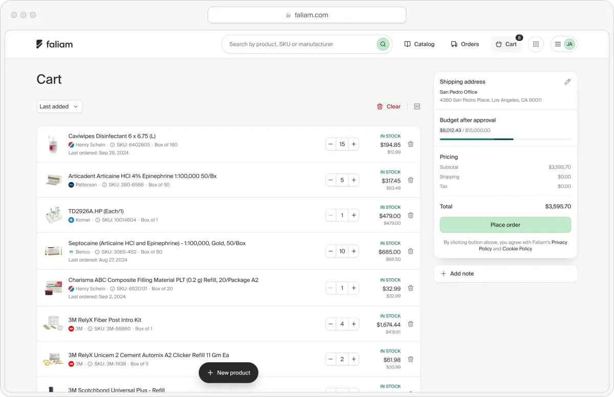The image size is (614, 397).
Task: Remove TD2926A.HP item via trash icon
Action: point(410,215)
